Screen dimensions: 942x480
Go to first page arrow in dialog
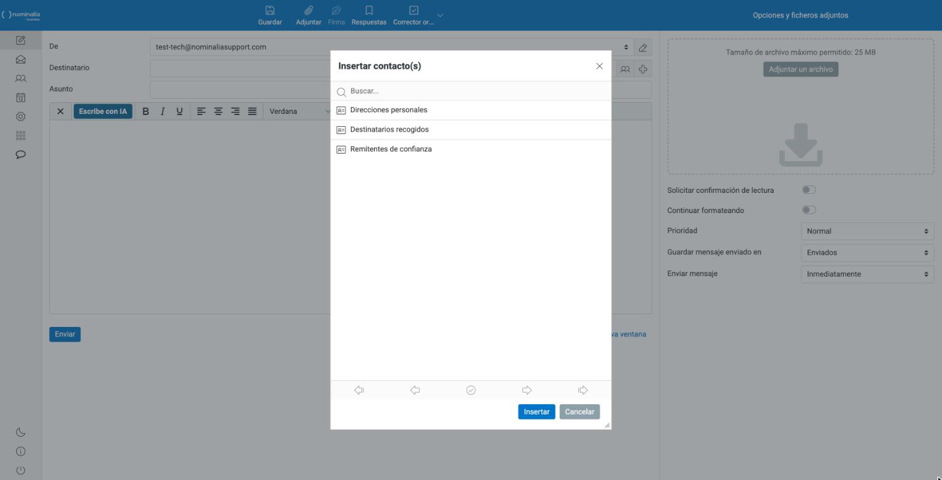[359, 390]
